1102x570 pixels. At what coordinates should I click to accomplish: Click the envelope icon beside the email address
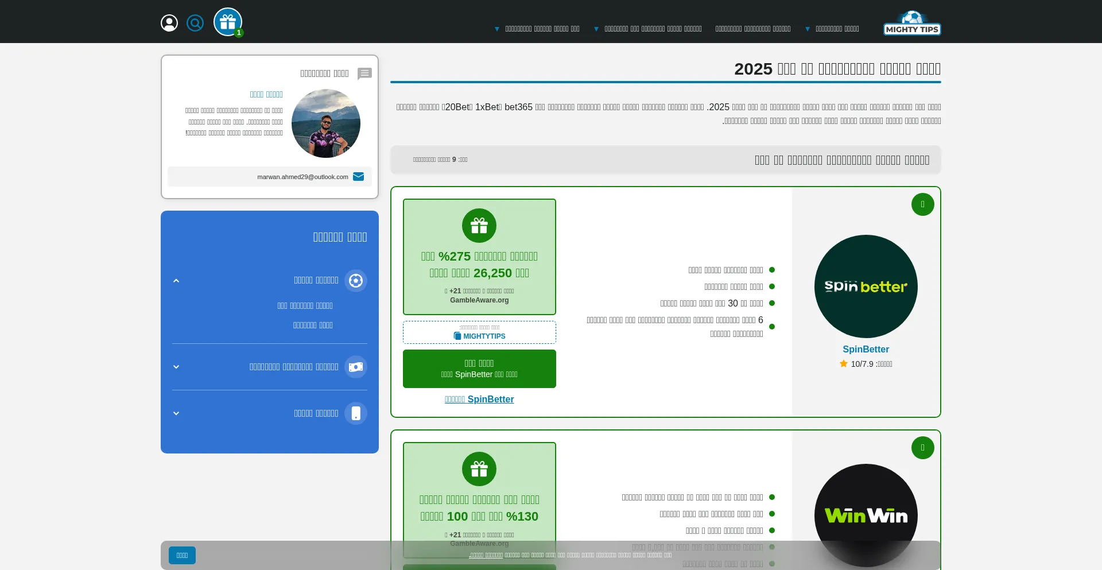click(x=359, y=177)
